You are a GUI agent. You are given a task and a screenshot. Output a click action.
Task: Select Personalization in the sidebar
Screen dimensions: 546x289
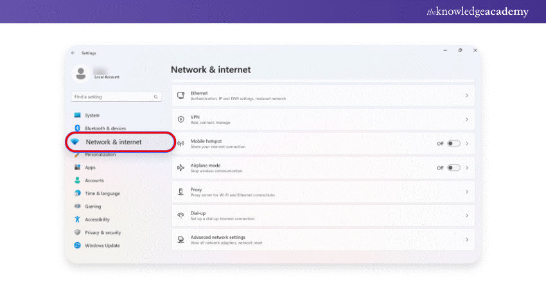[100, 155]
